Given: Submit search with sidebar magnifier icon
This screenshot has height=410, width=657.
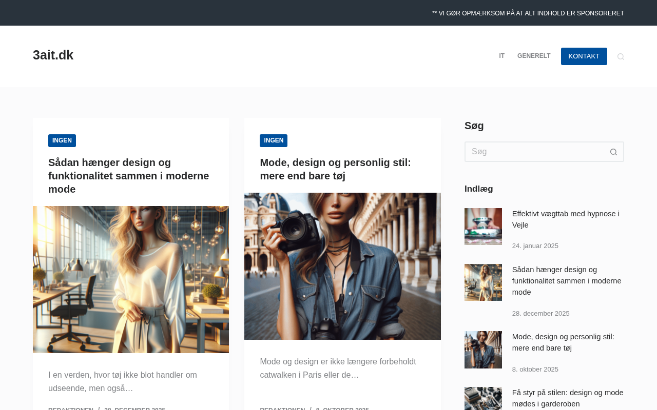Looking at the screenshot, I should pyautogui.click(x=613, y=152).
